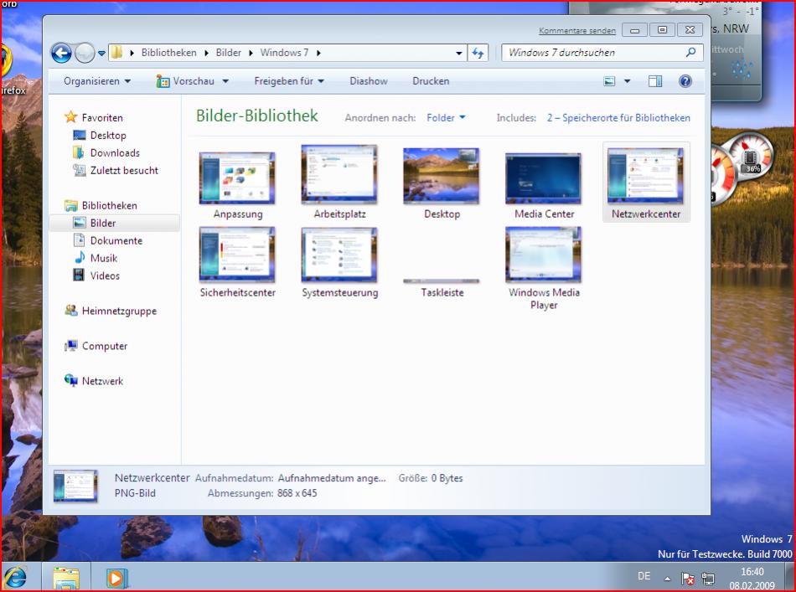Select the Bilder breadcrumb in the address bar
This screenshot has height=592, width=796.
pos(229,53)
